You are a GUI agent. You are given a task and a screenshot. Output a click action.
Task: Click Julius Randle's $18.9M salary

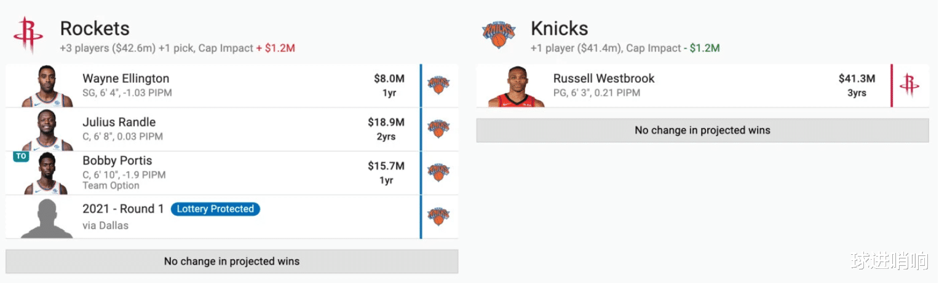386,122
